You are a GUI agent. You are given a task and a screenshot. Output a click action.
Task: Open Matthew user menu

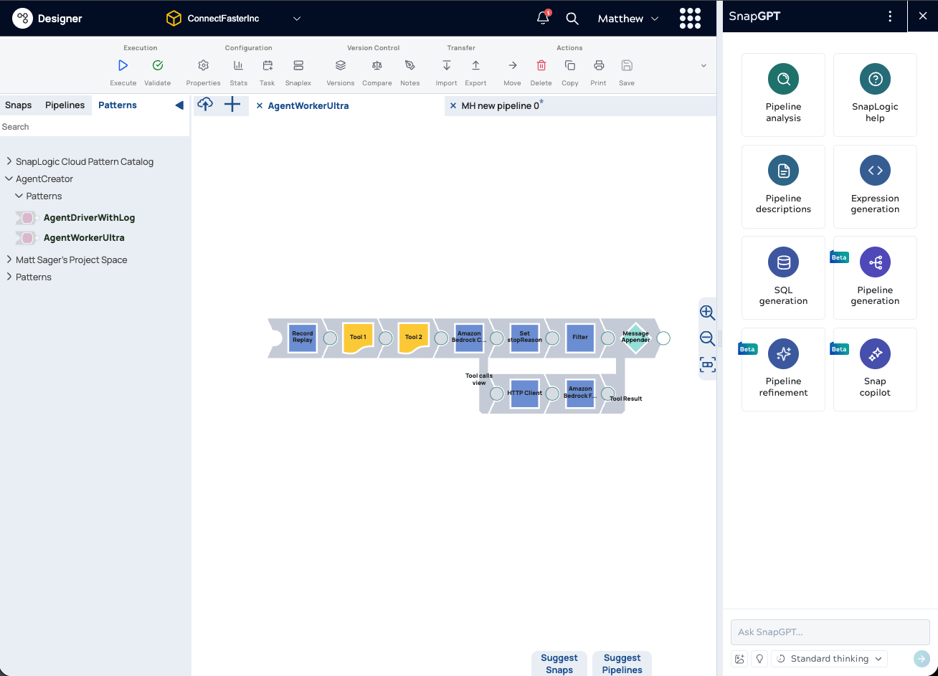[x=628, y=19]
